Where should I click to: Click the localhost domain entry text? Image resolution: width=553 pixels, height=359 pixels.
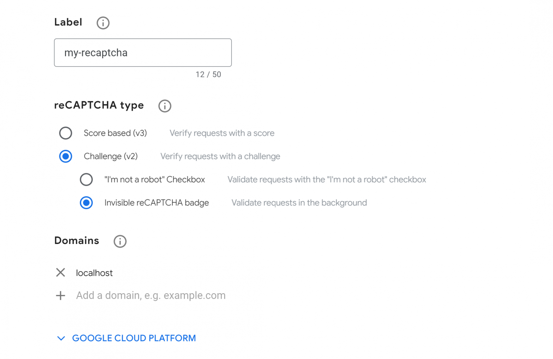click(x=94, y=273)
